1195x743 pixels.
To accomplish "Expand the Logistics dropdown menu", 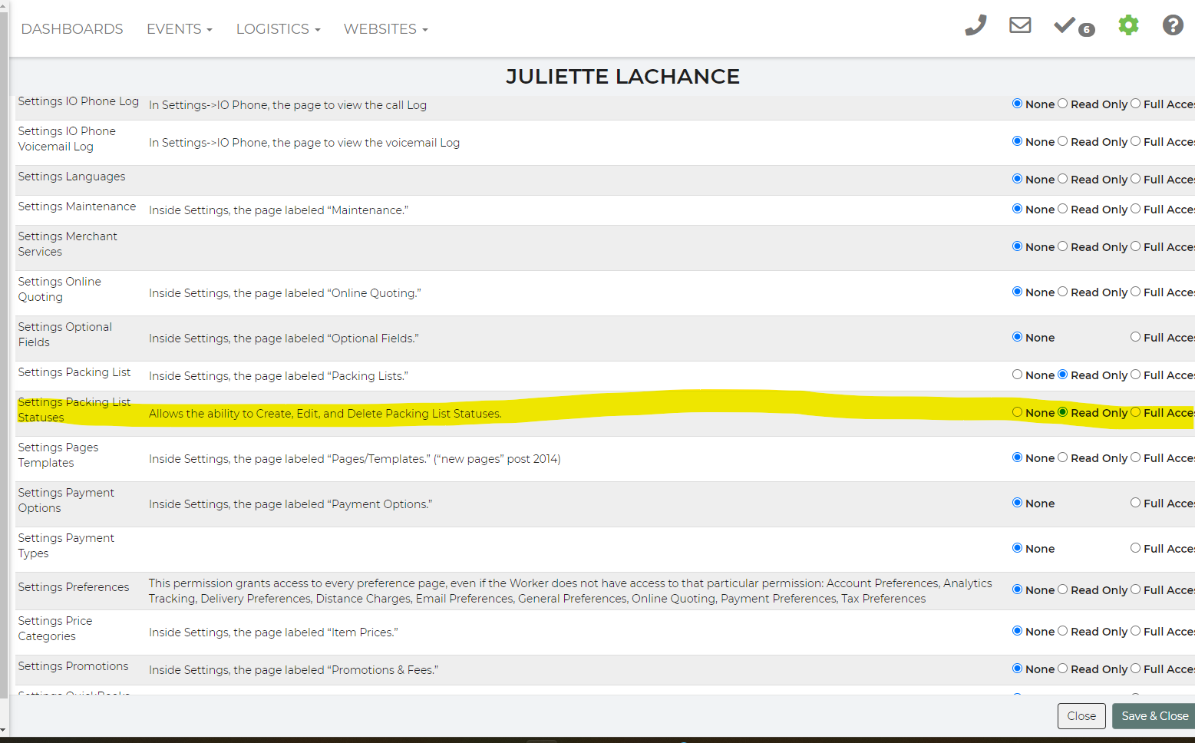I will 278,29.
